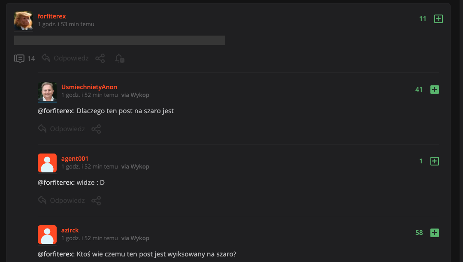Reply to agent001's comment

point(61,200)
